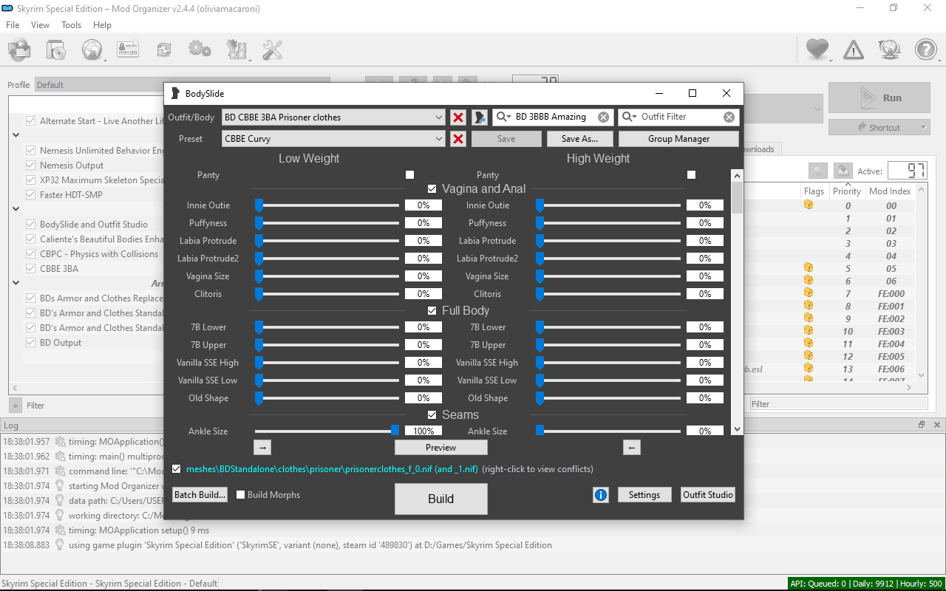Open the Outfit/Body dropdown

[333, 117]
